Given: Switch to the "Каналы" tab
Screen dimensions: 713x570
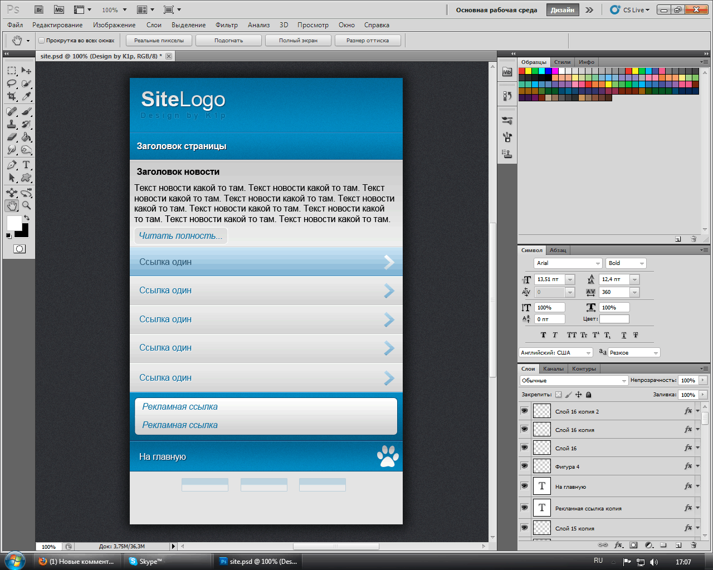Looking at the screenshot, I should click(x=553, y=368).
